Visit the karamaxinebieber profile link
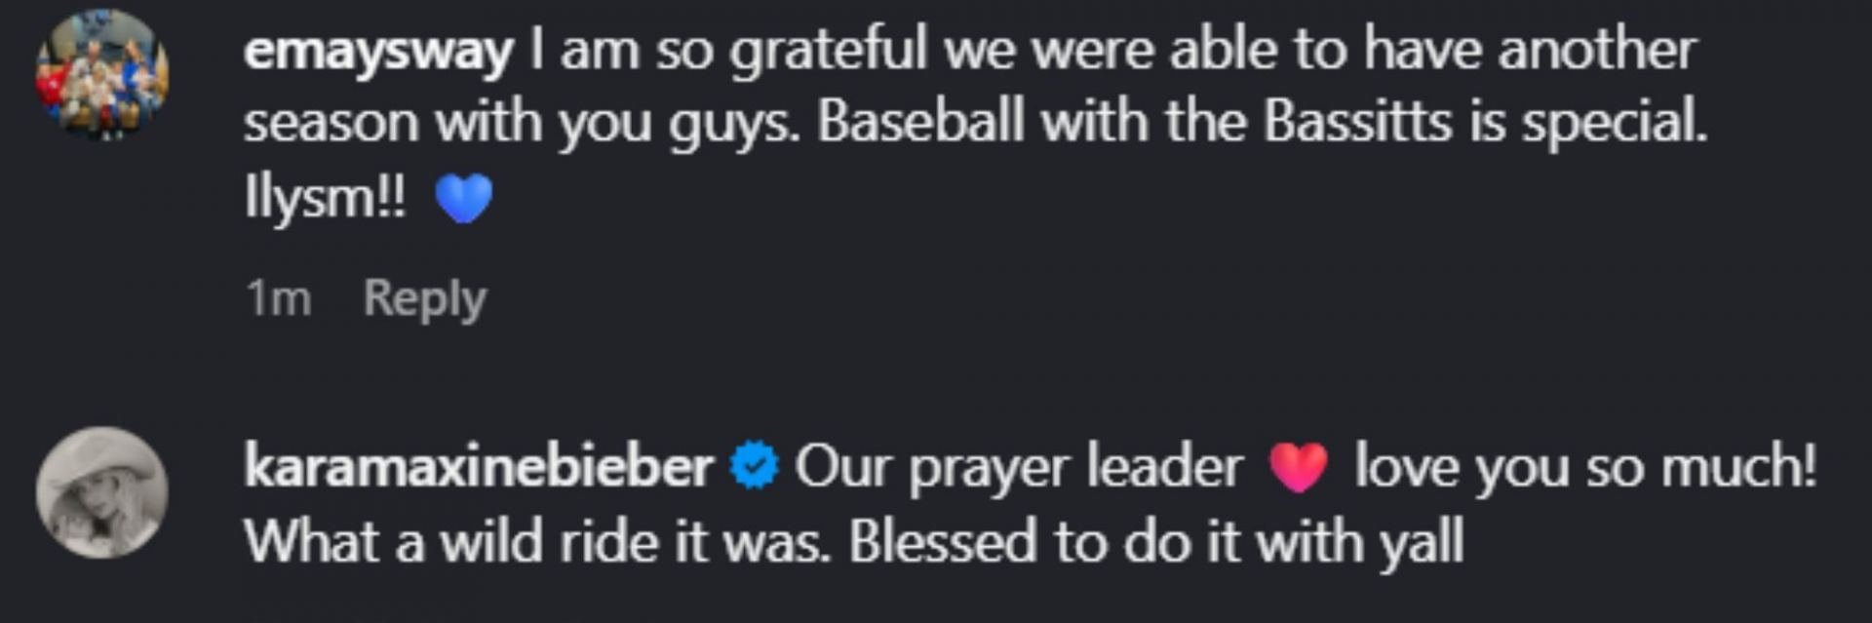This screenshot has height=623, width=1872. pyautogui.click(x=478, y=466)
